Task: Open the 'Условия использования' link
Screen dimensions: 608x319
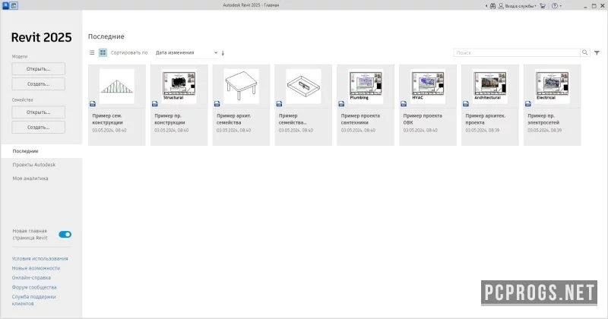Action: (40, 258)
